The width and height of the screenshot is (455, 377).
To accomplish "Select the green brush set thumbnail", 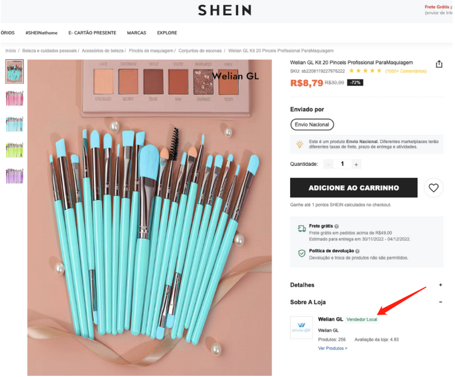I will coord(14,150).
